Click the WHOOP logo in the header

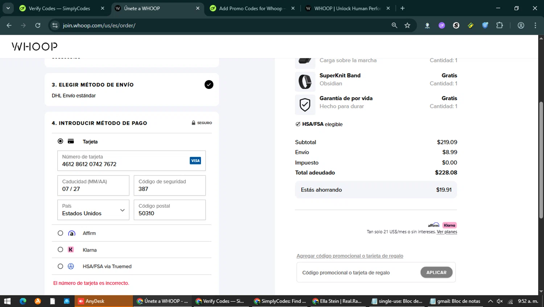(x=34, y=46)
